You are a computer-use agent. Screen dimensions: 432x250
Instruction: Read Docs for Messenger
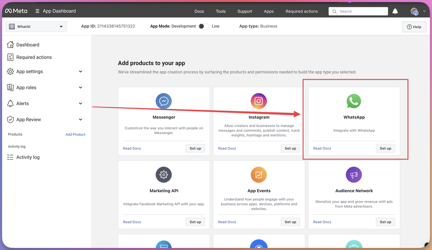(x=132, y=148)
